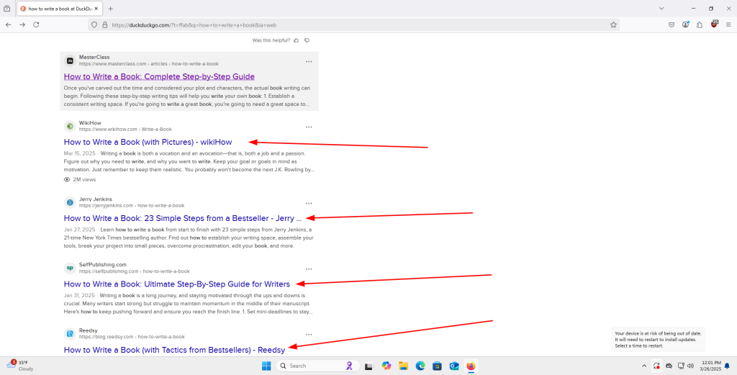Click the WikiHow favicon icon

coord(70,126)
